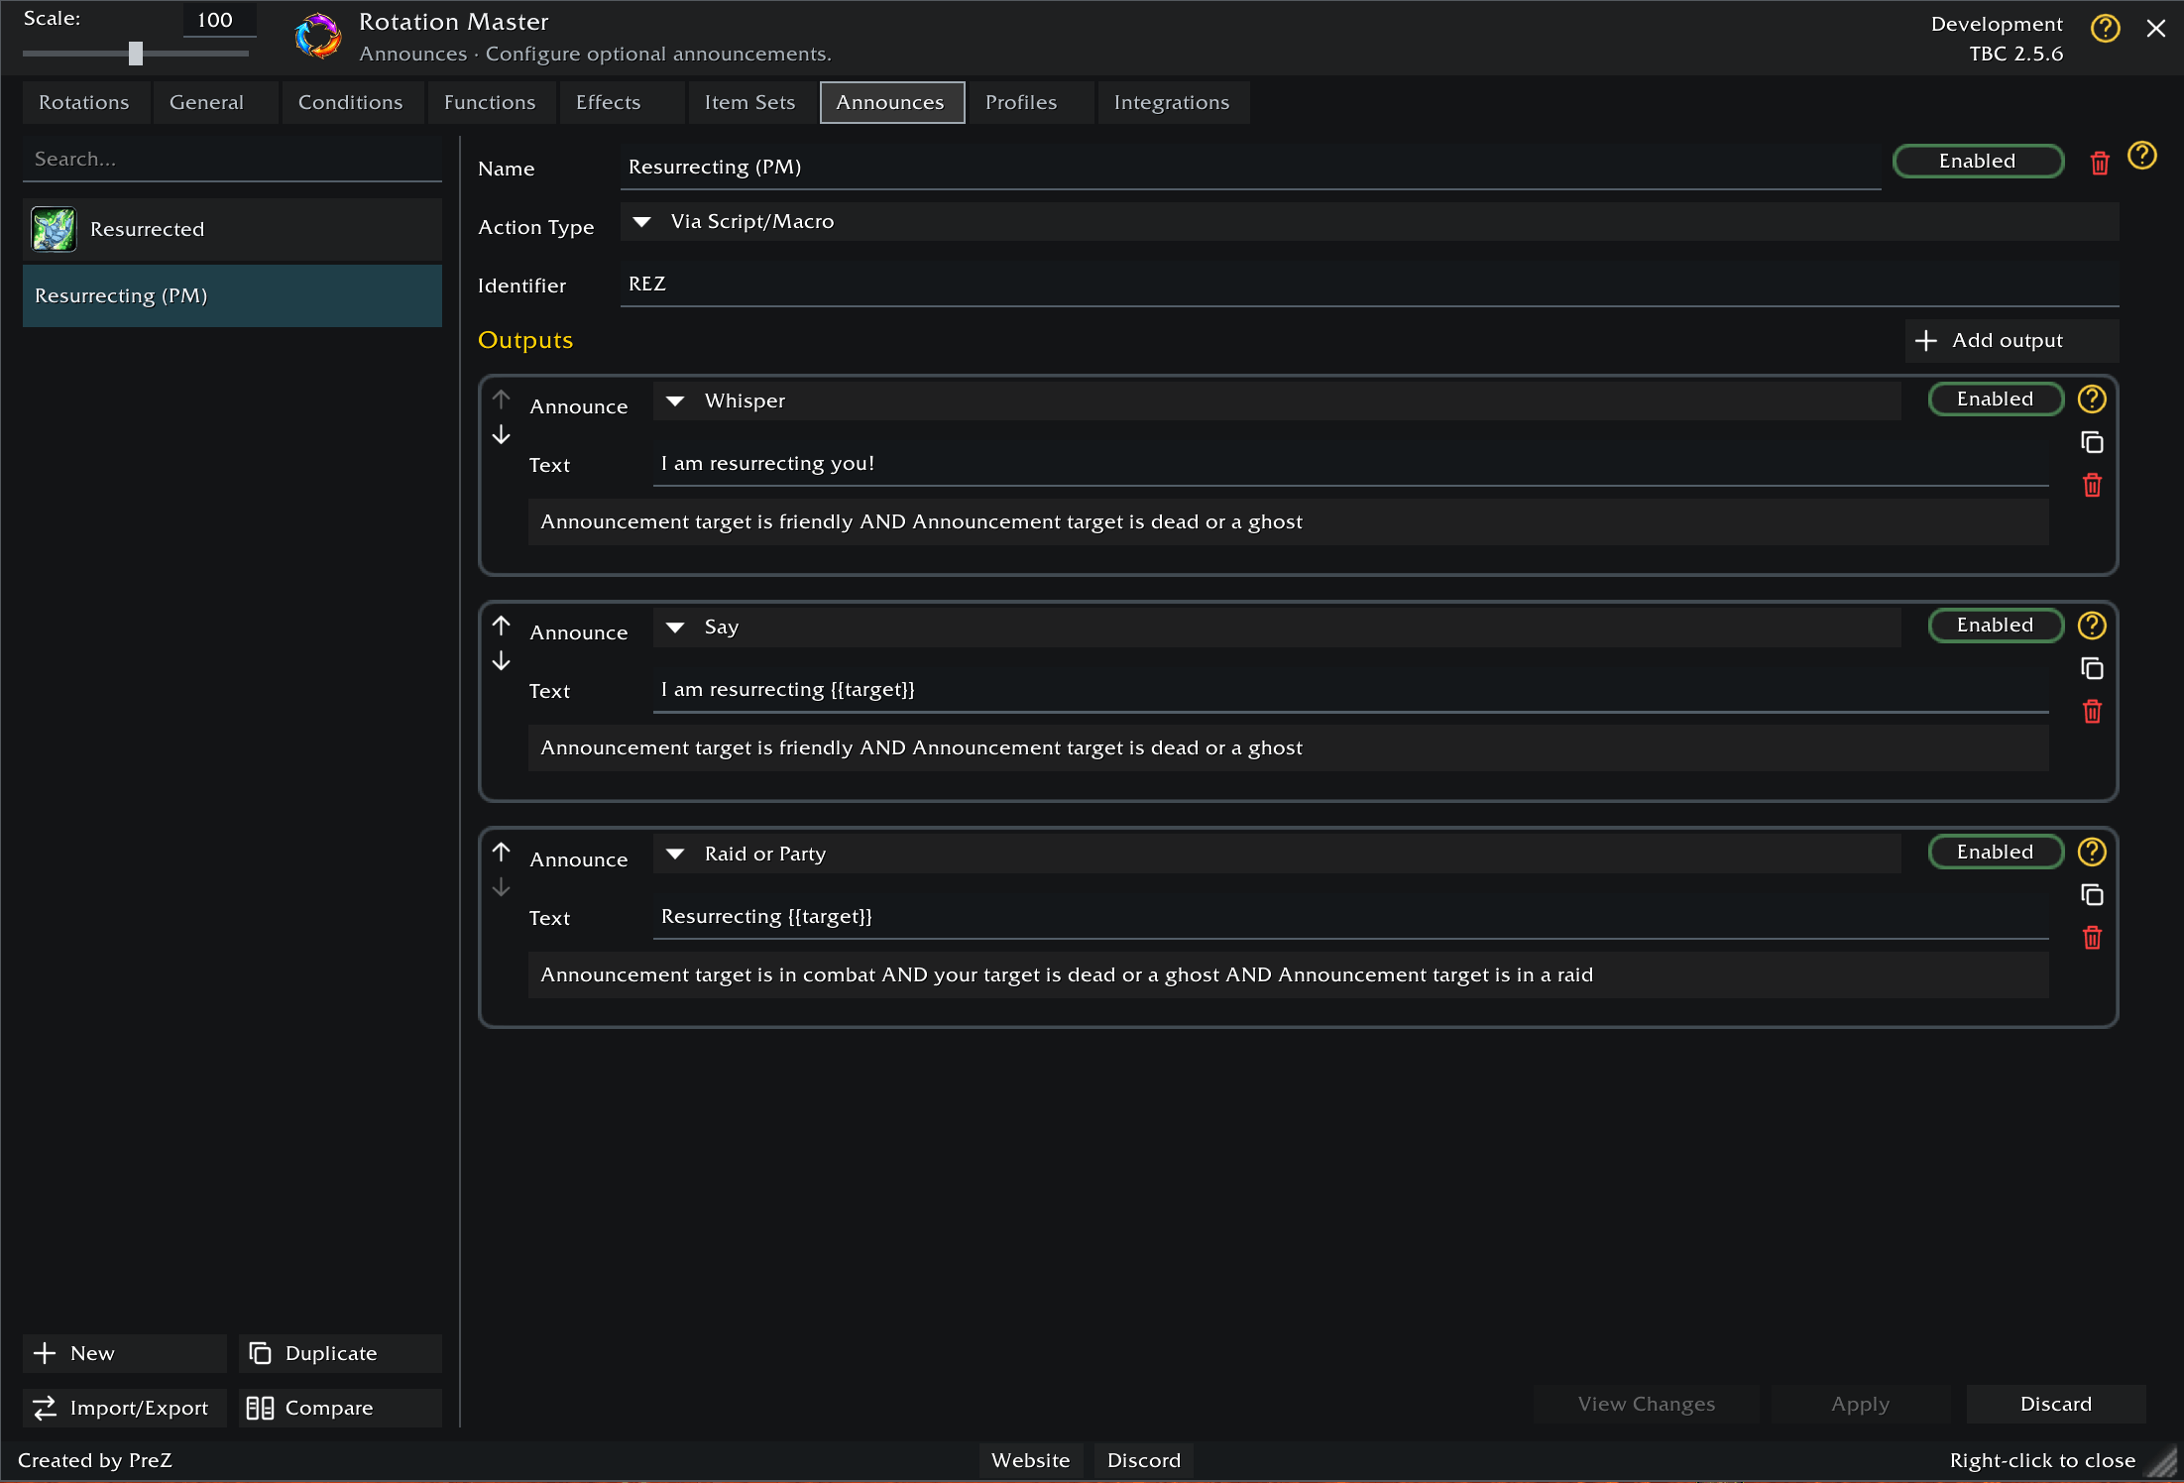Edit the condition text of the Raid or Party output

[1288, 975]
